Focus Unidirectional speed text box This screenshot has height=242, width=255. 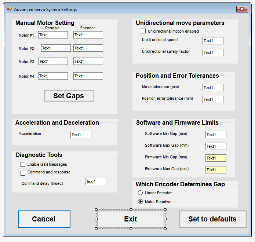click(x=213, y=41)
